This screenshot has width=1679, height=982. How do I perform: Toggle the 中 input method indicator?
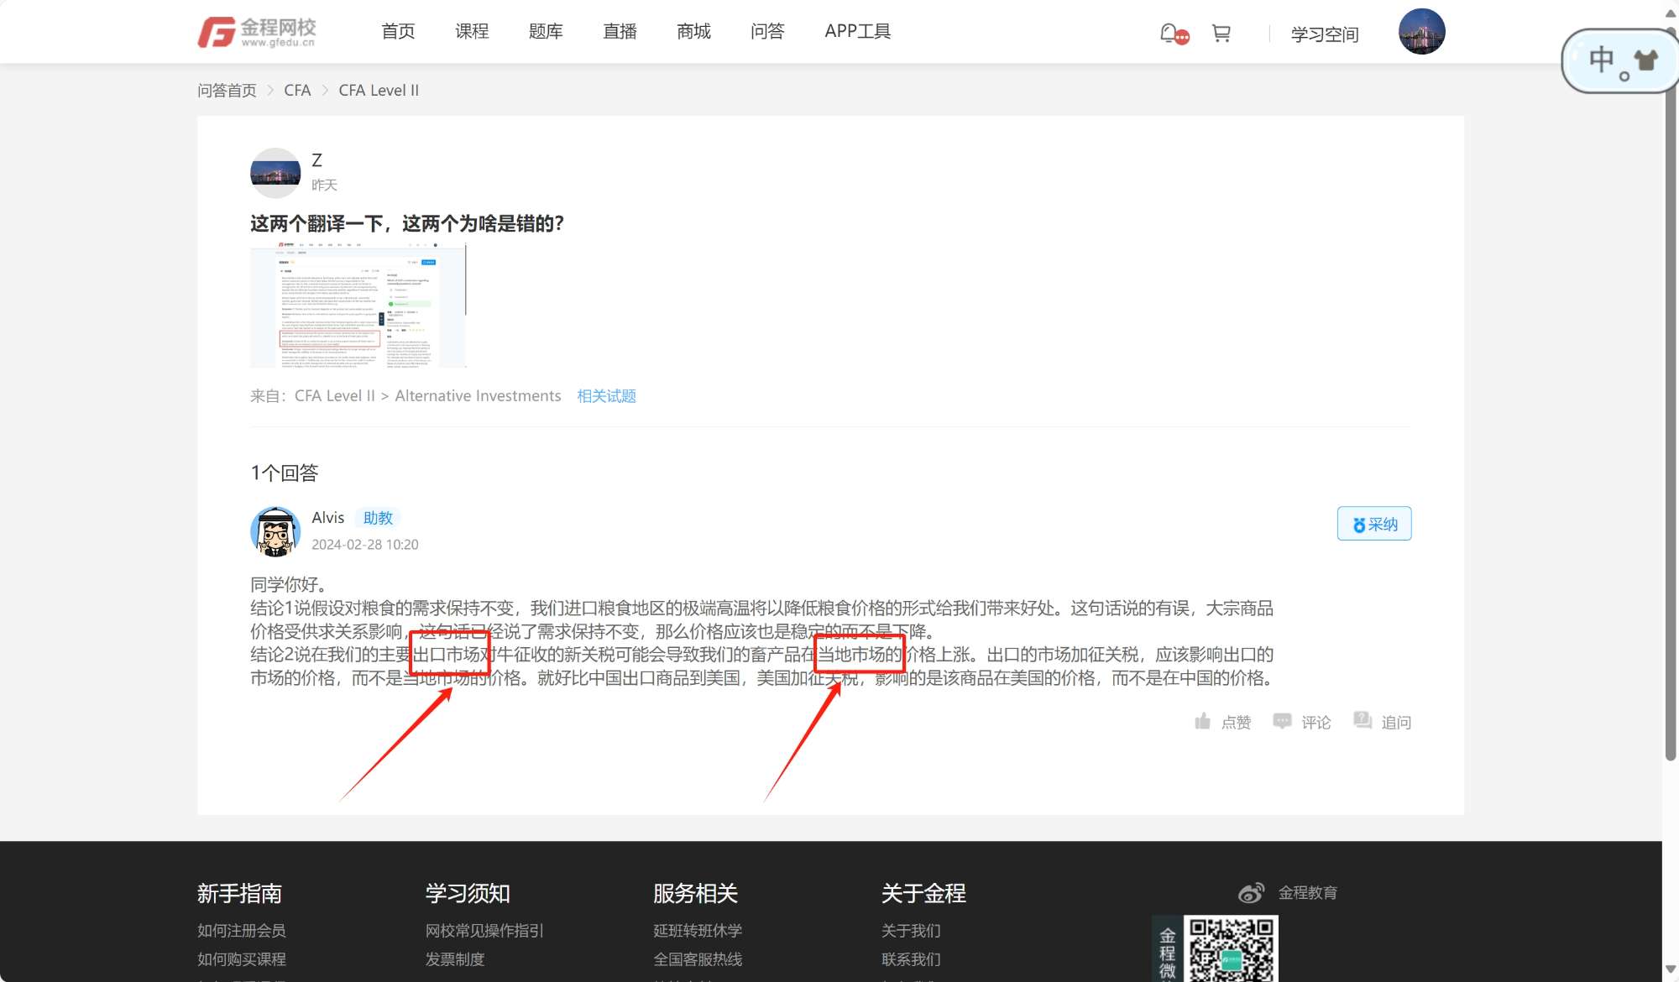1601,60
